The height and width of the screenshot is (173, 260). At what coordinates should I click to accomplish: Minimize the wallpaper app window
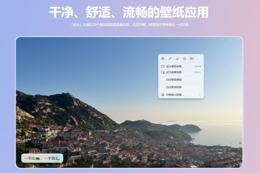coord(221,40)
